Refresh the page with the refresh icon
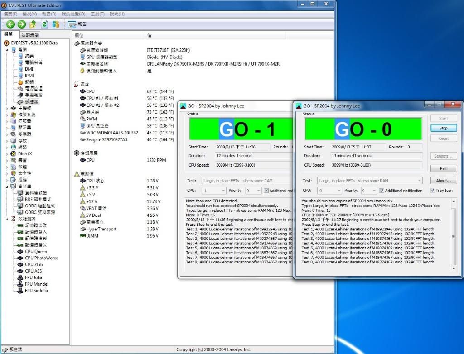This screenshot has height=354, width=464. point(44,24)
